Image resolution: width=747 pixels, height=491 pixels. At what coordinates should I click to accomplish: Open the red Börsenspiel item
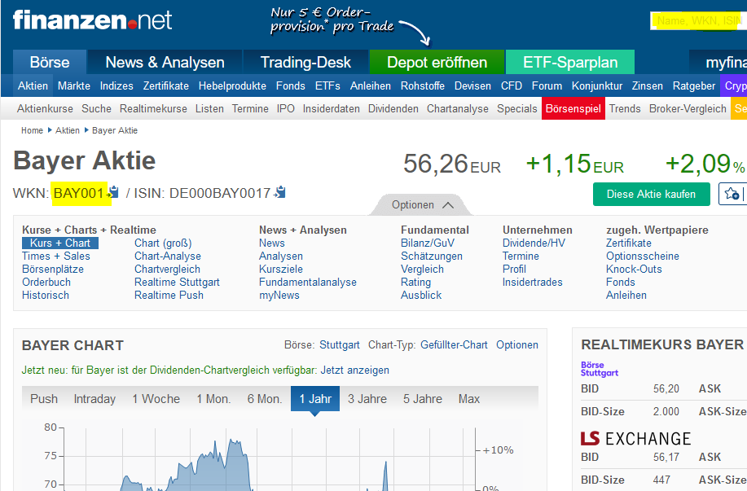(x=573, y=108)
